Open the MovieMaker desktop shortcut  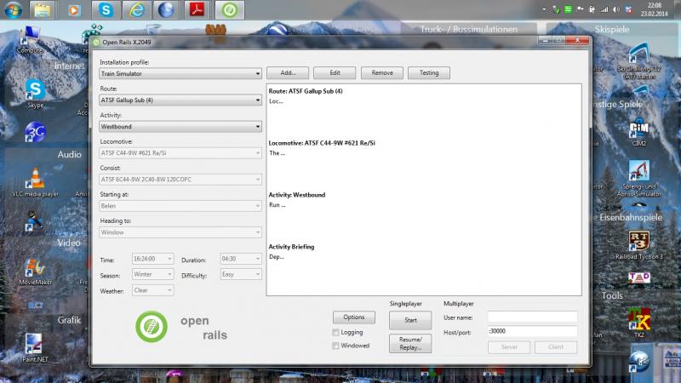[x=35, y=272]
